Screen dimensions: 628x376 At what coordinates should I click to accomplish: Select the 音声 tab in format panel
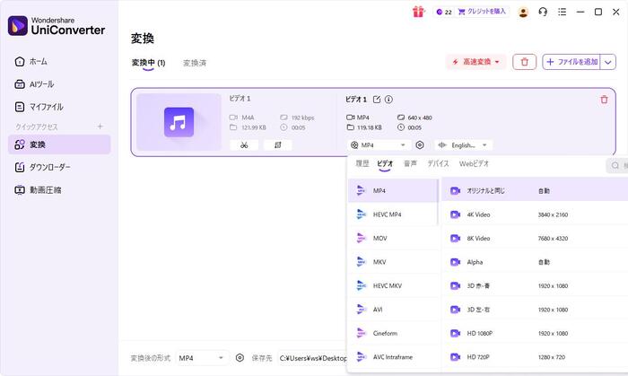tap(410, 163)
